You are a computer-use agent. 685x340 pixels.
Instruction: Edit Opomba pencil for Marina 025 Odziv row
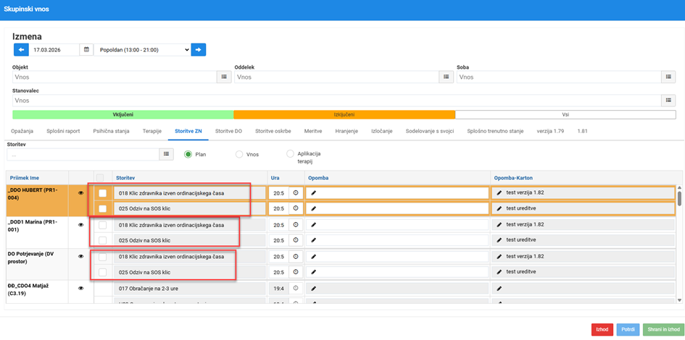(313, 240)
